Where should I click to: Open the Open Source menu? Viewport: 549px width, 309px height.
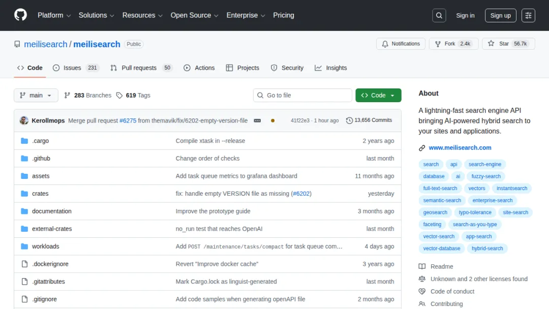click(194, 15)
